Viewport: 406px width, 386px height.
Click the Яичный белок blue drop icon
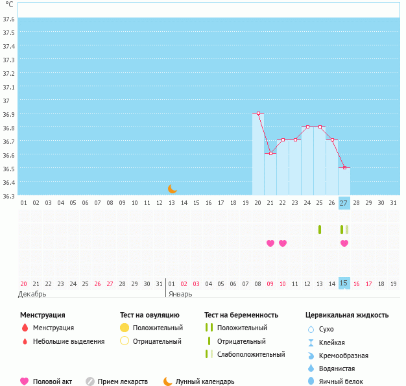311,381
